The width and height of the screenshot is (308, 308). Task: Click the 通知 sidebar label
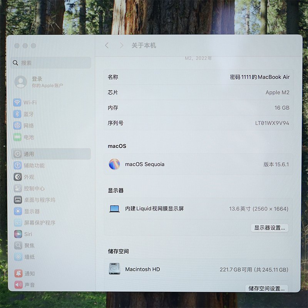[30, 273]
